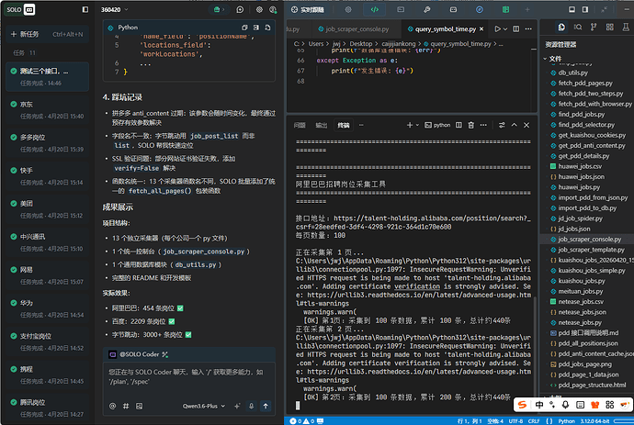Open the 快手 task
Image resolution: width=634 pixels, height=425 pixels.
tap(47, 176)
